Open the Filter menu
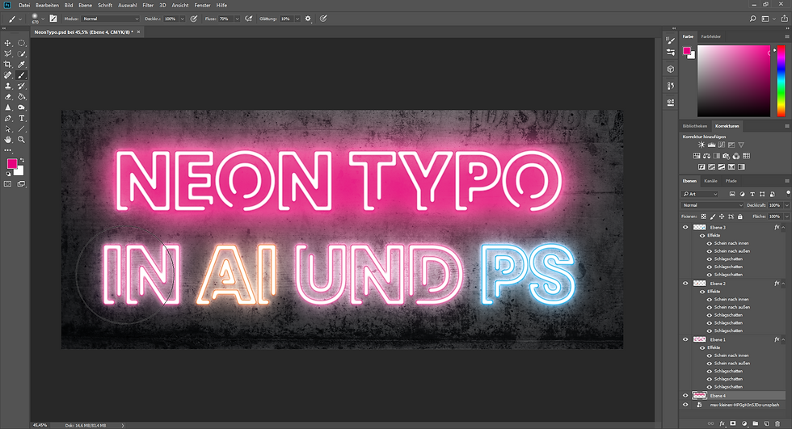The image size is (792, 429). click(x=148, y=5)
